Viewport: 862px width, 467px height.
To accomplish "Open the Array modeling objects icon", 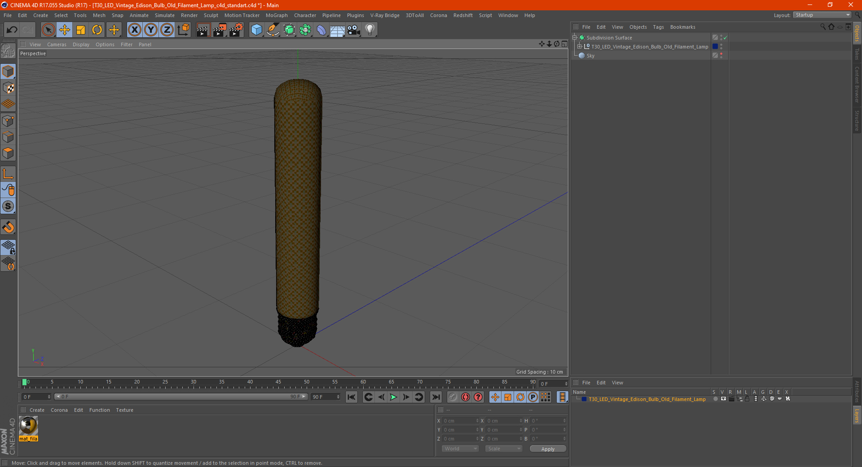I will [306, 30].
